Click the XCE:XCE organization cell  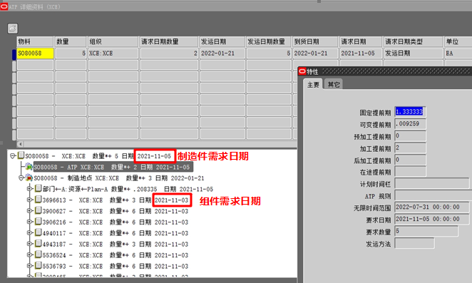tap(113, 53)
